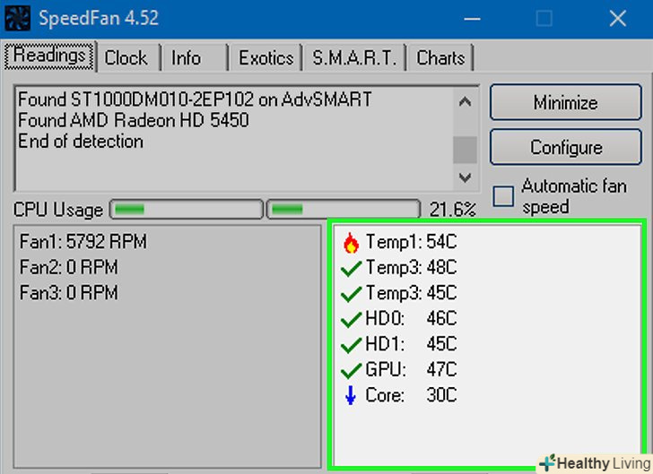Switch to the Readings tab
The image size is (653, 474).
(49, 56)
